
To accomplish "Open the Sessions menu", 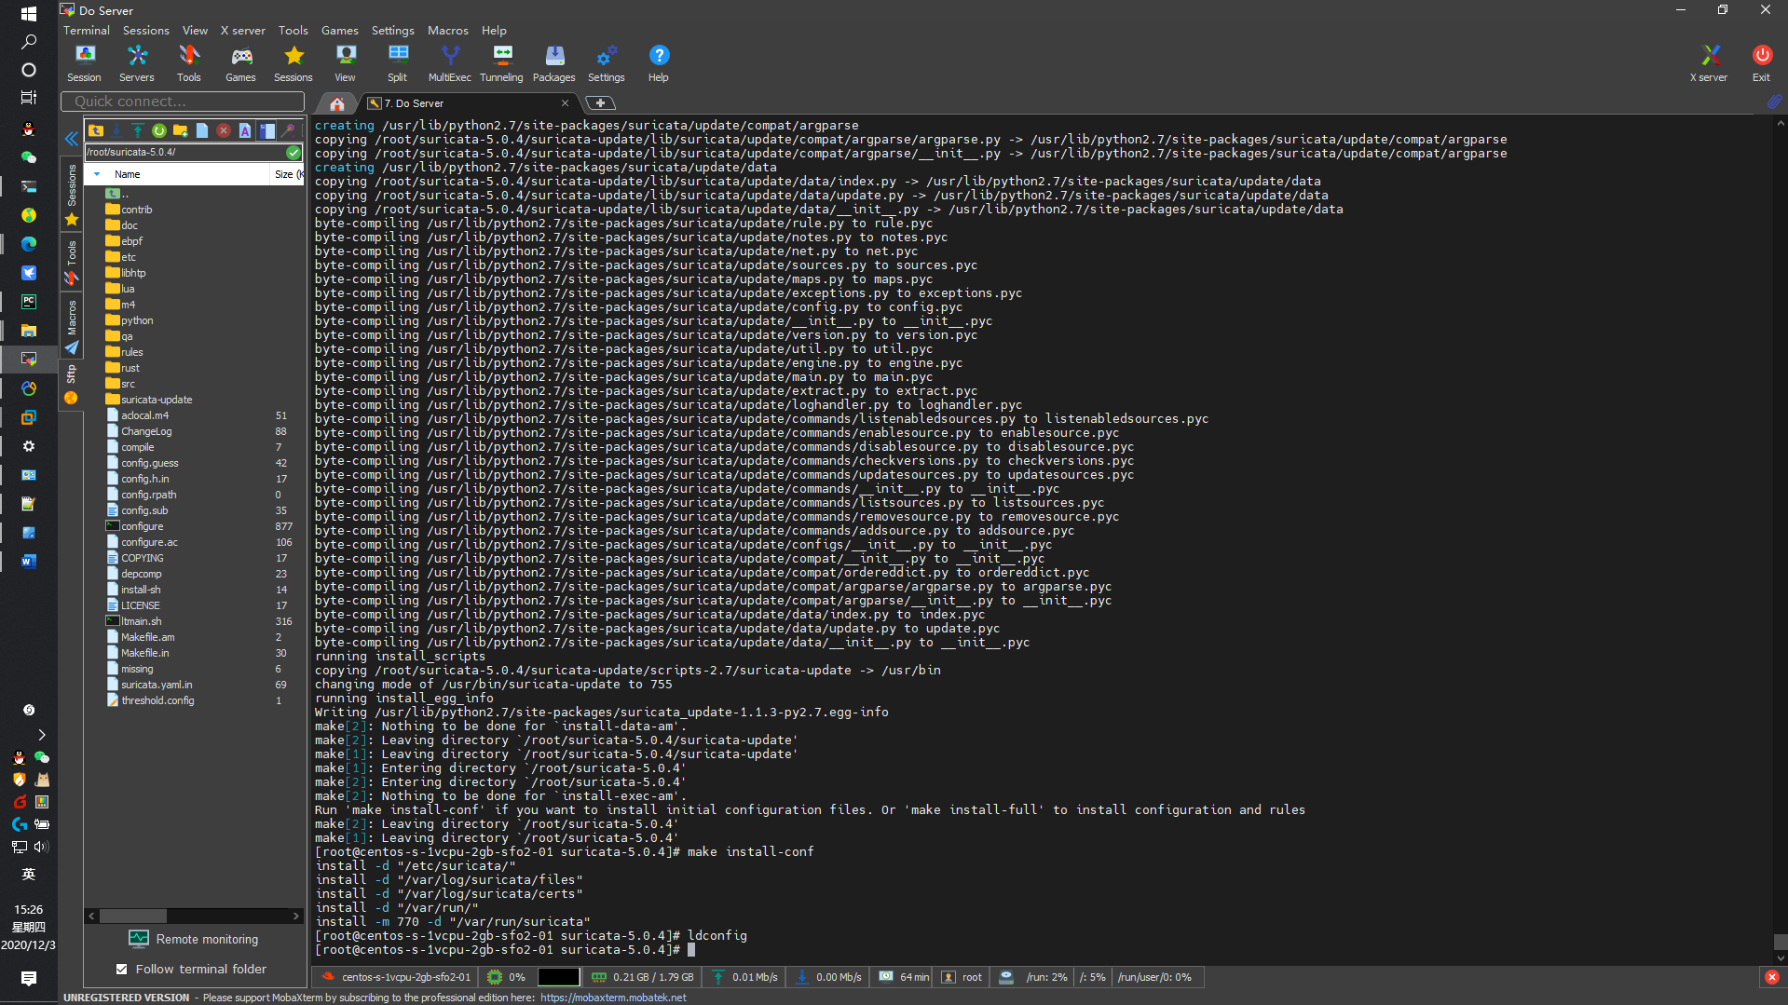I will (x=146, y=30).
